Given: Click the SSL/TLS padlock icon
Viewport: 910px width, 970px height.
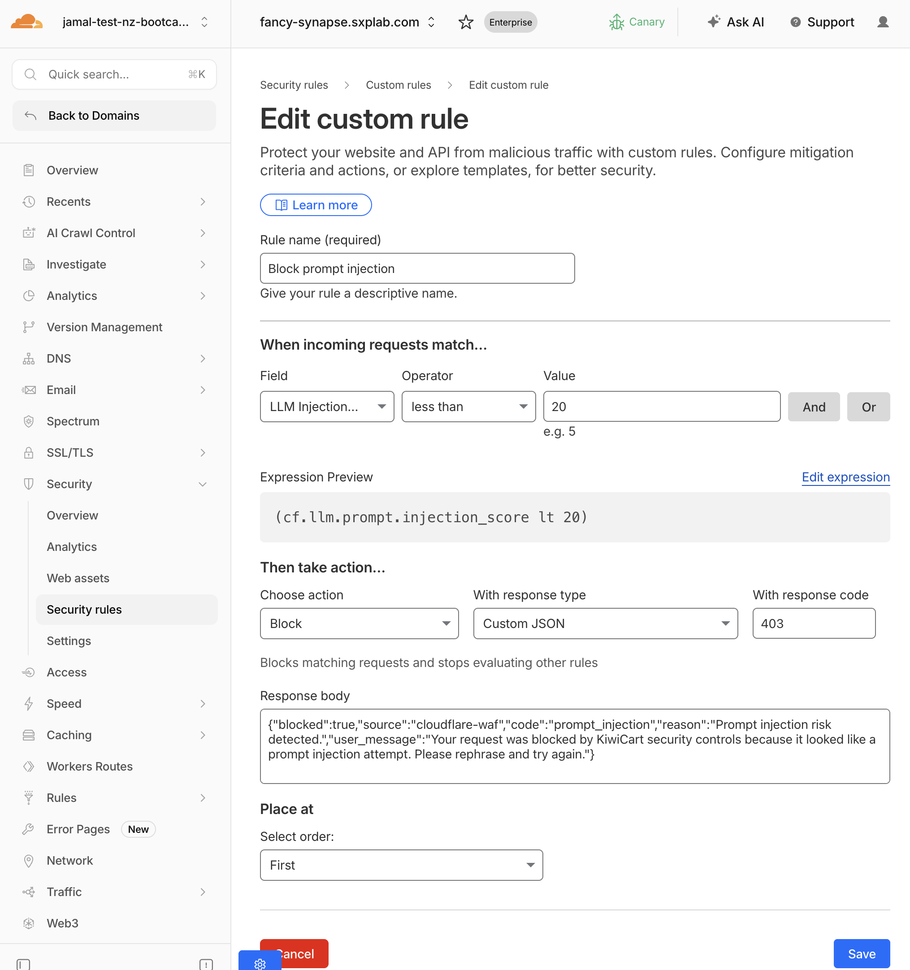Looking at the screenshot, I should point(29,453).
